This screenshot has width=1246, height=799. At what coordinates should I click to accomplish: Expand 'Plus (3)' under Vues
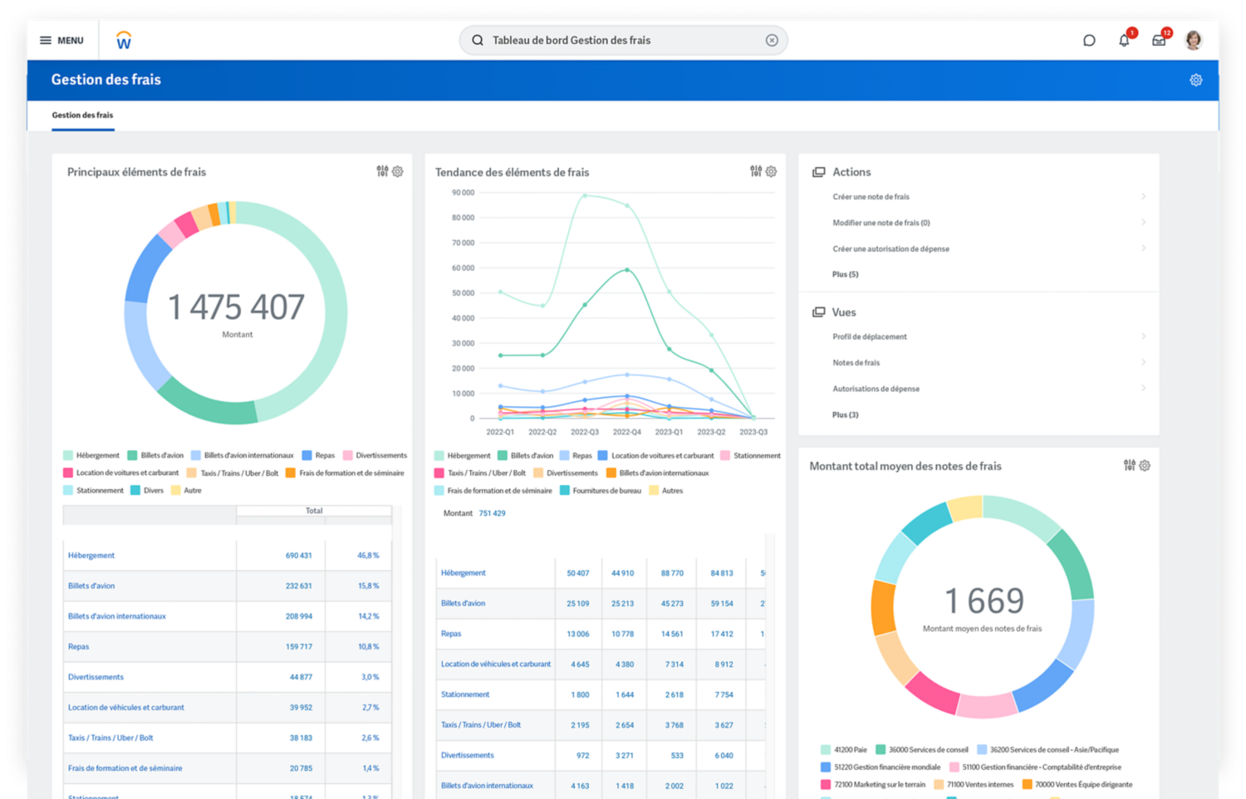coord(846,414)
